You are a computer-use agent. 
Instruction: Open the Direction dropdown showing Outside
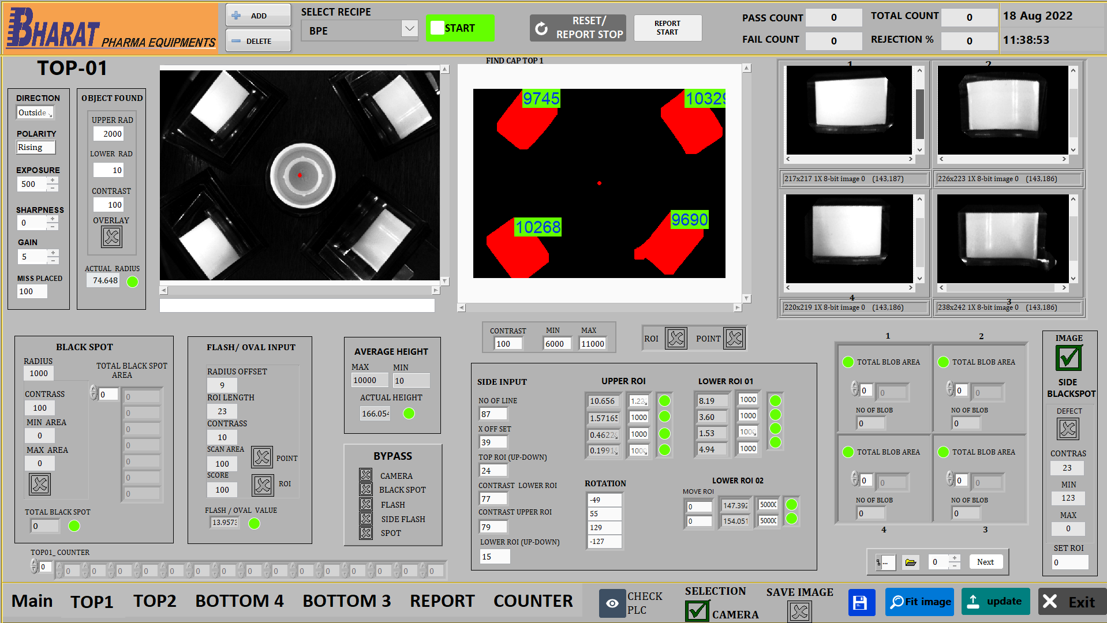click(x=35, y=113)
